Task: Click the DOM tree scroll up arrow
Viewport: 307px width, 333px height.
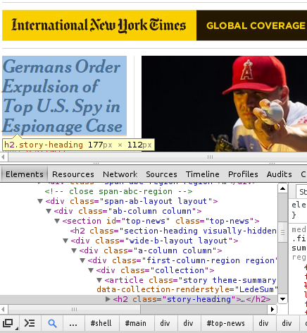Action: tap(283, 188)
